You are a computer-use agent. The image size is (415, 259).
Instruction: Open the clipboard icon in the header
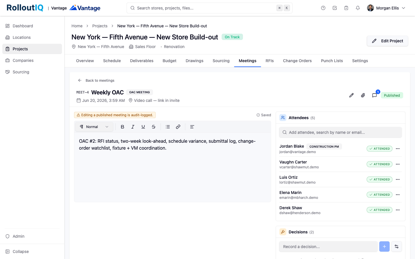point(346,8)
